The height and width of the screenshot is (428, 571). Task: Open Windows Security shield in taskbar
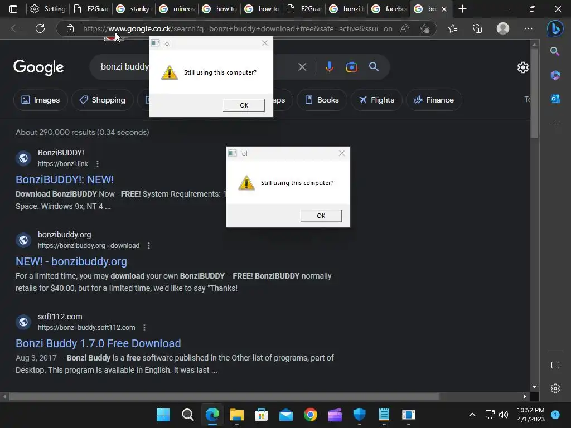[360, 415]
